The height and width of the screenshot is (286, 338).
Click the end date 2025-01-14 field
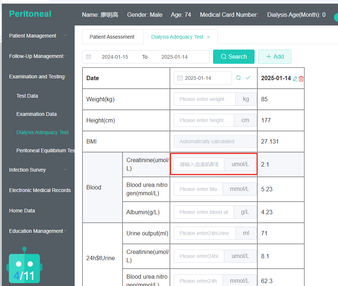click(174, 57)
